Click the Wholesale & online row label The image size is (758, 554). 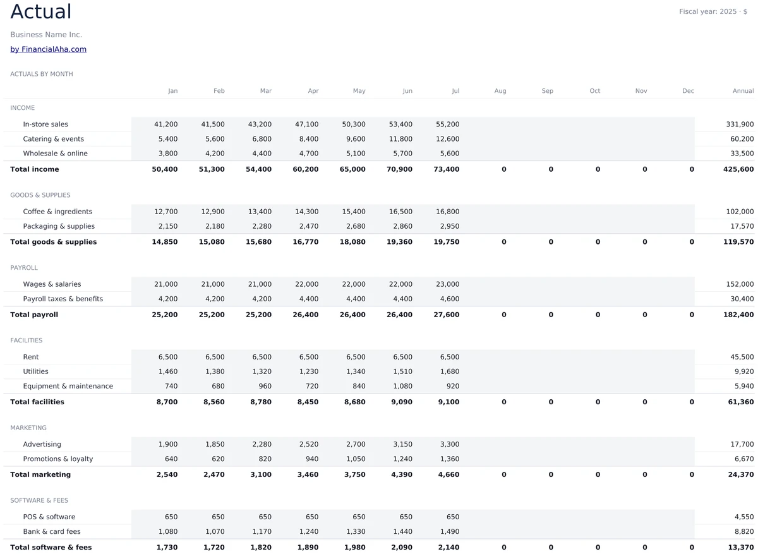click(x=55, y=154)
